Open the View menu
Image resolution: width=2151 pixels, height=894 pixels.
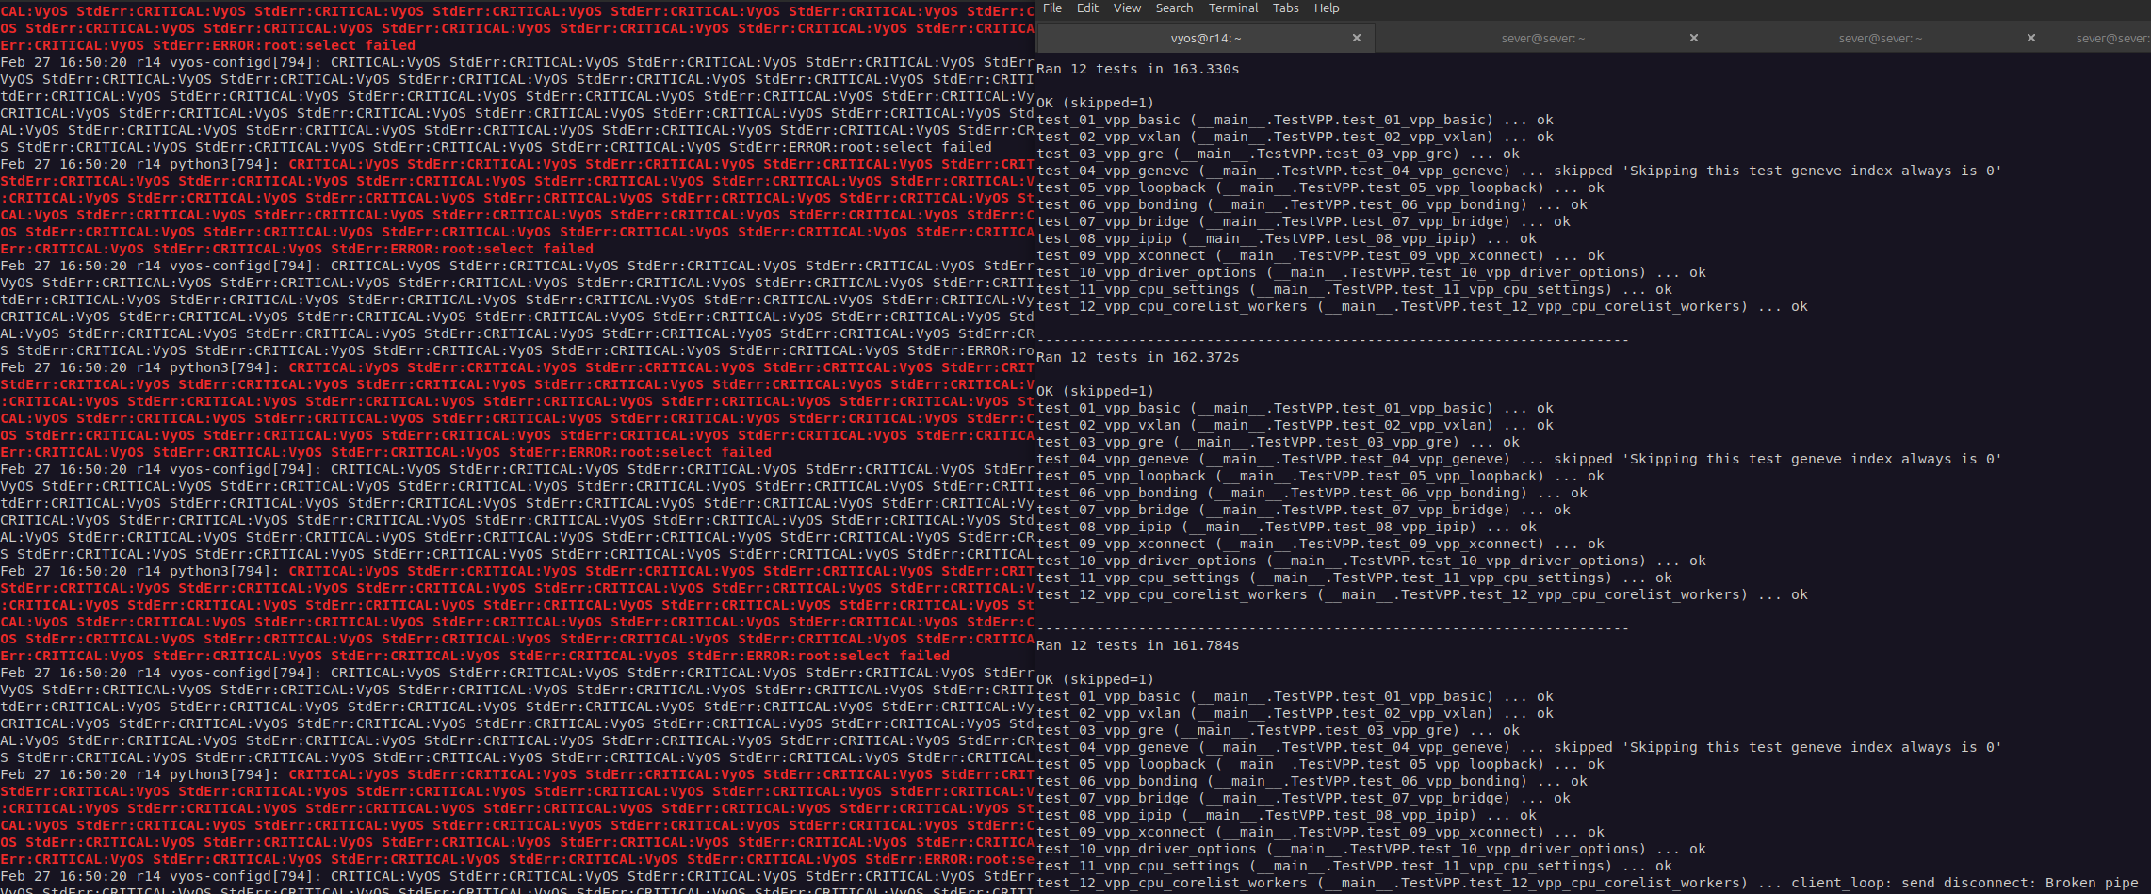[x=1127, y=8]
